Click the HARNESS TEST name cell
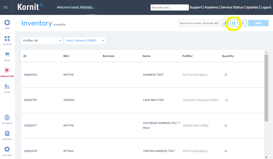The image size is (273, 159). [x=153, y=75]
